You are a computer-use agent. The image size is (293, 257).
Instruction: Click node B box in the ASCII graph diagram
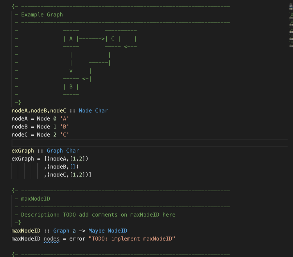[x=71, y=86]
